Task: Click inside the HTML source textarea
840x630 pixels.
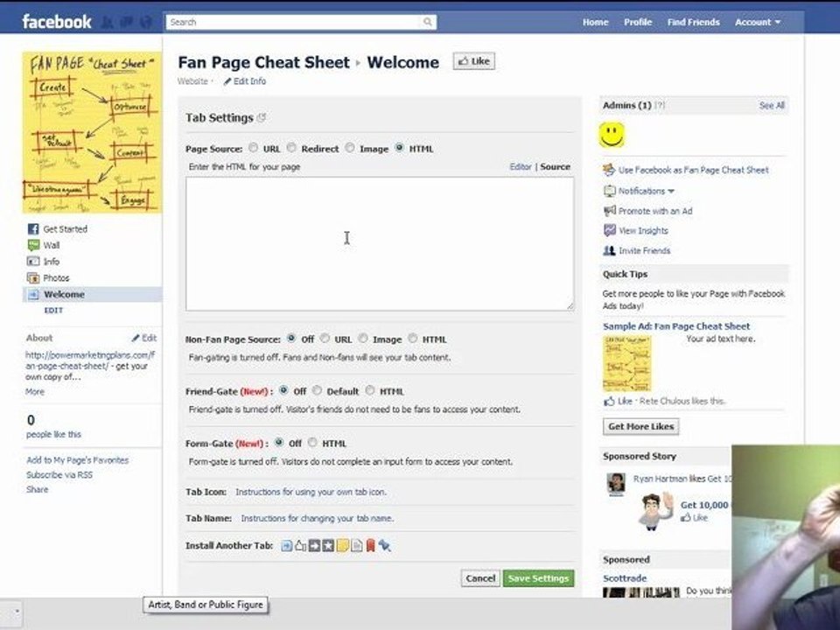Action: [x=380, y=244]
